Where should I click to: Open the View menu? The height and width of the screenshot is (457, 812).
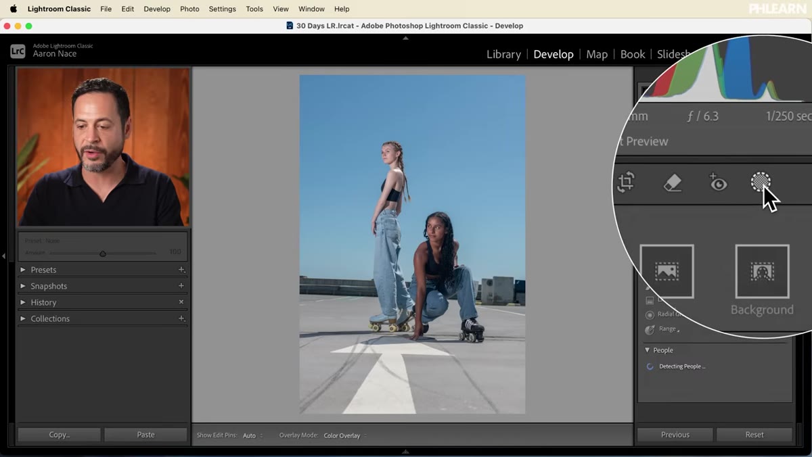[x=281, y=9]
